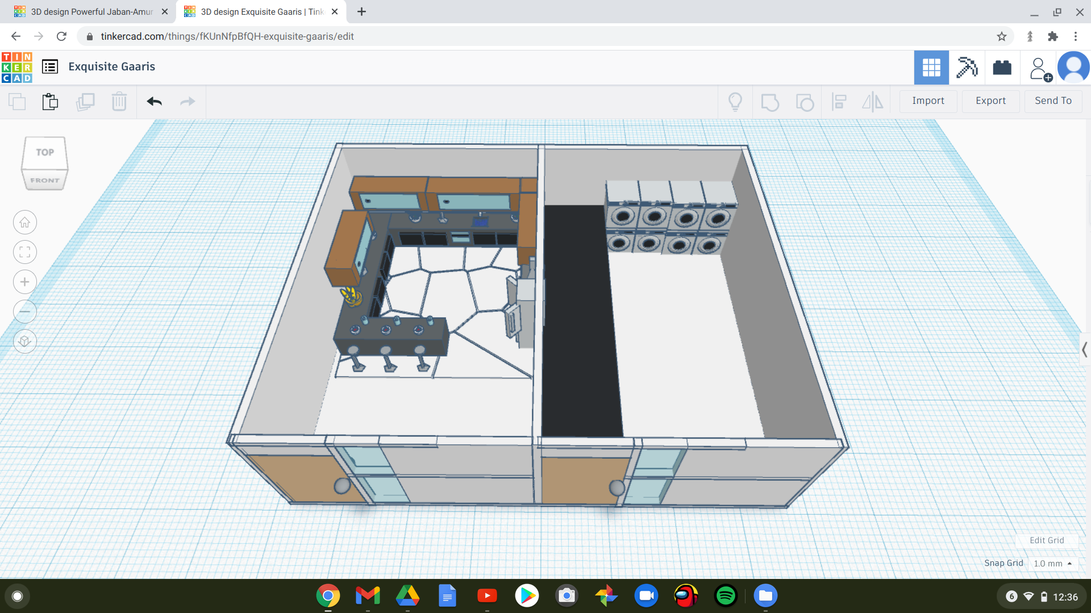1091x613 pixels.
Task: Click the Export button
Action: [990, 101]
